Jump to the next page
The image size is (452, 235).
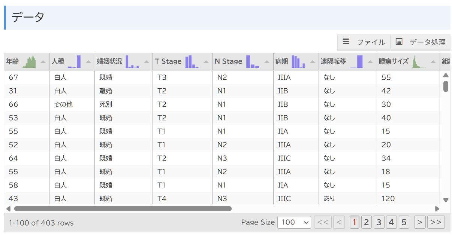coord(420,222)
